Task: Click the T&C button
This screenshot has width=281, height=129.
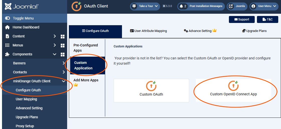Action: click(267, 19)
